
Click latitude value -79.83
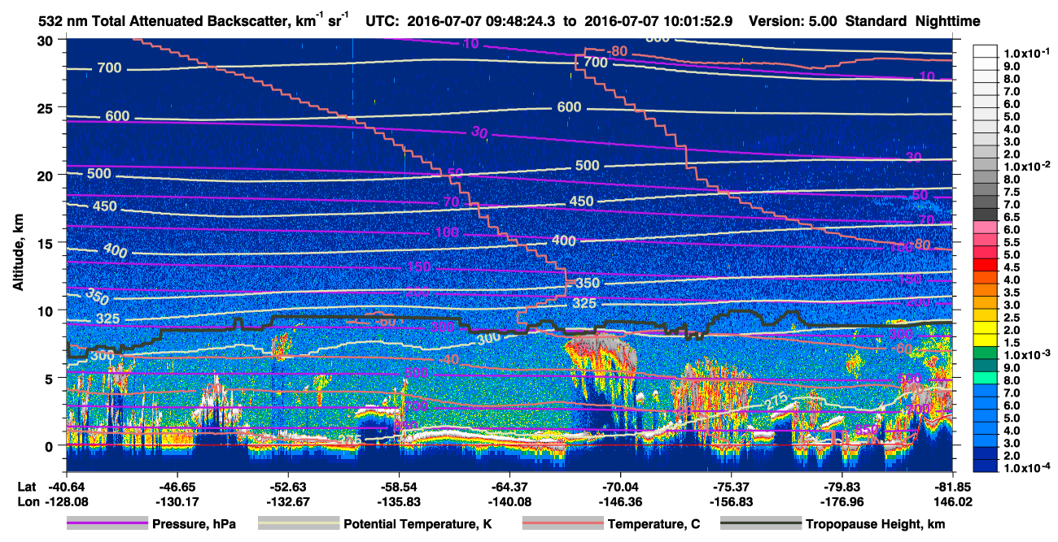[x=842, y=487]
